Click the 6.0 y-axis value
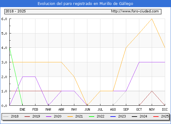This screenshot has width=171, height=124. (4, 19)
